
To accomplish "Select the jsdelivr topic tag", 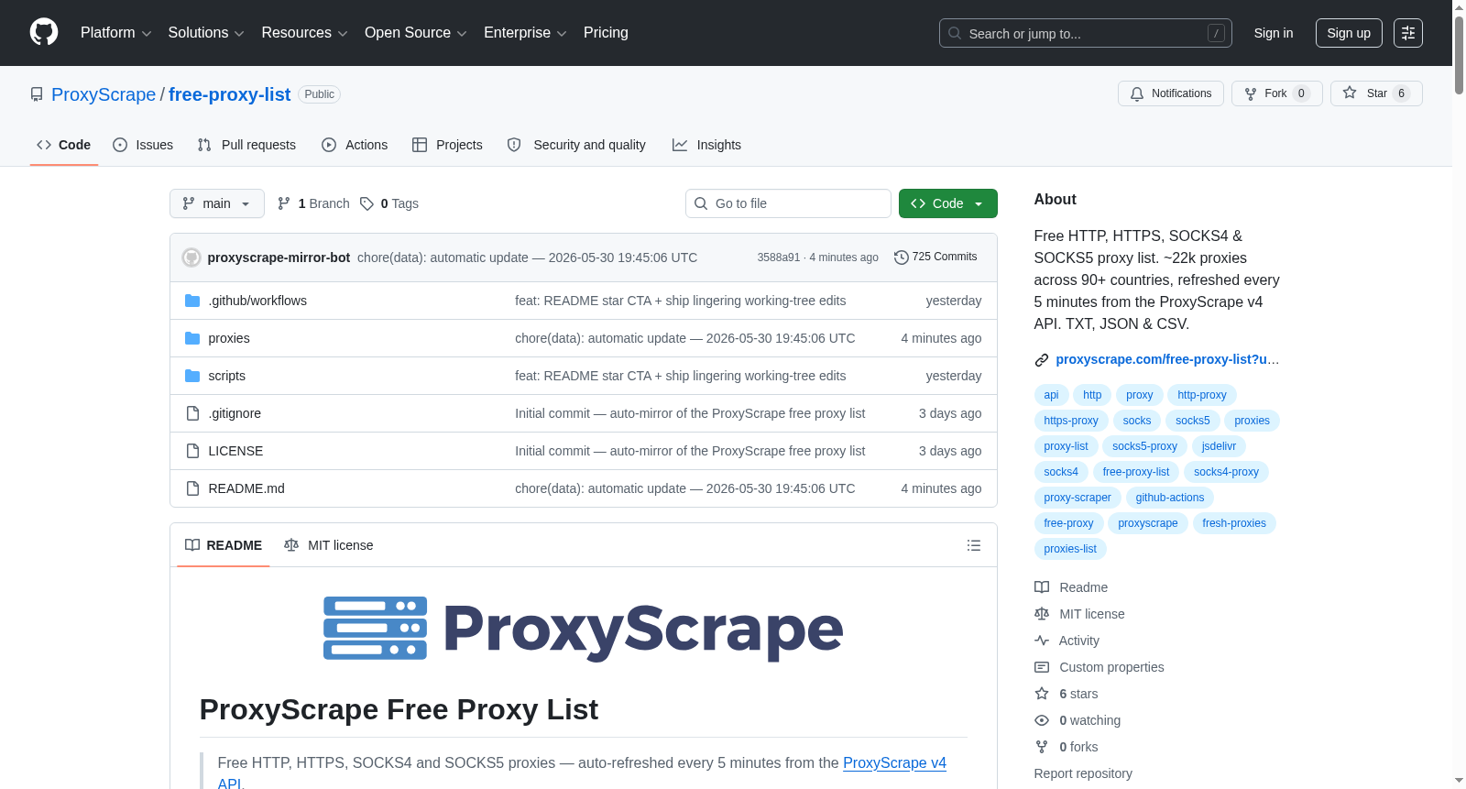I will point(1219,446).
